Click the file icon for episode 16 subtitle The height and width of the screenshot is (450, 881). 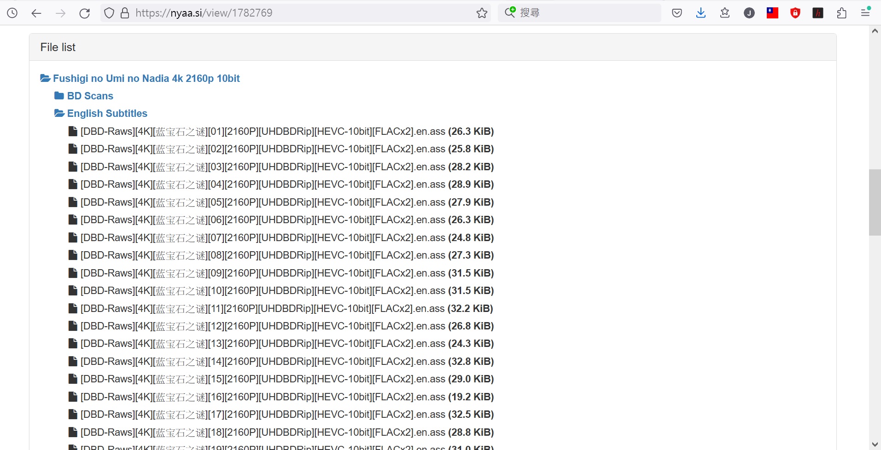73,397
